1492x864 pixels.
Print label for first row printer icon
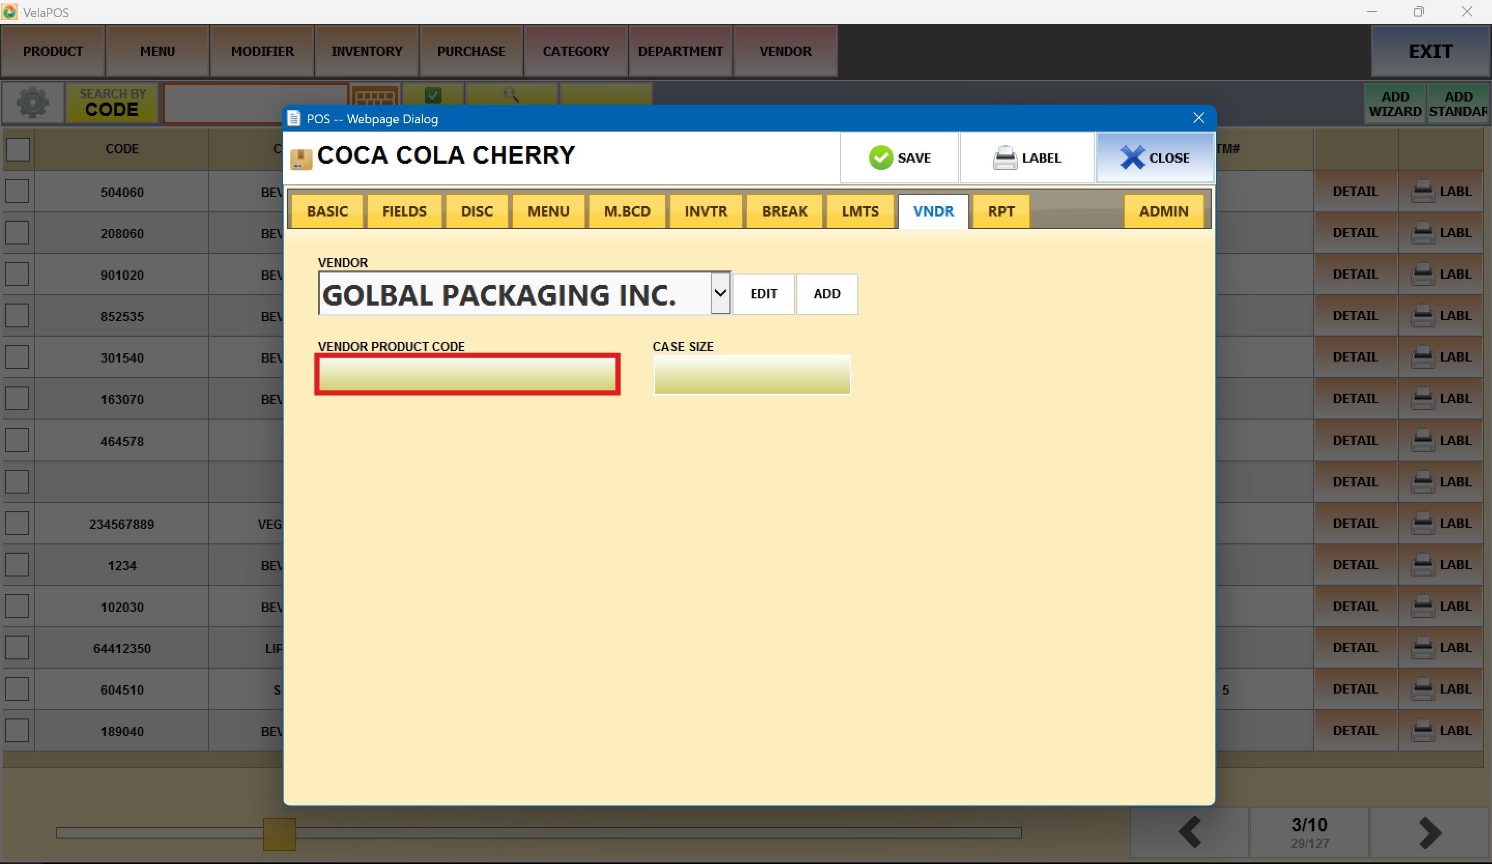tap(1422, 192)
